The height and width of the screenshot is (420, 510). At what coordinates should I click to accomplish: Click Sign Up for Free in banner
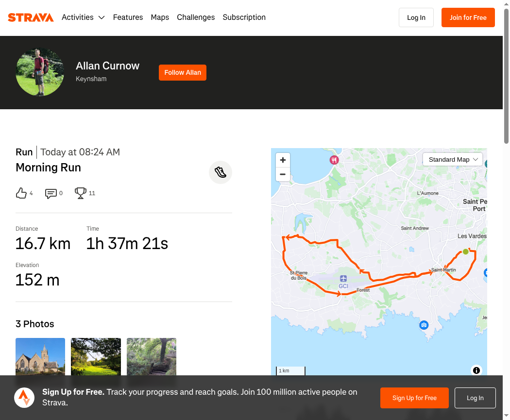point(414,398)
